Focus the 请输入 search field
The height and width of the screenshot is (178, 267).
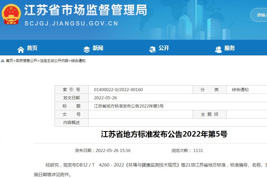click(x=261, y=15)
